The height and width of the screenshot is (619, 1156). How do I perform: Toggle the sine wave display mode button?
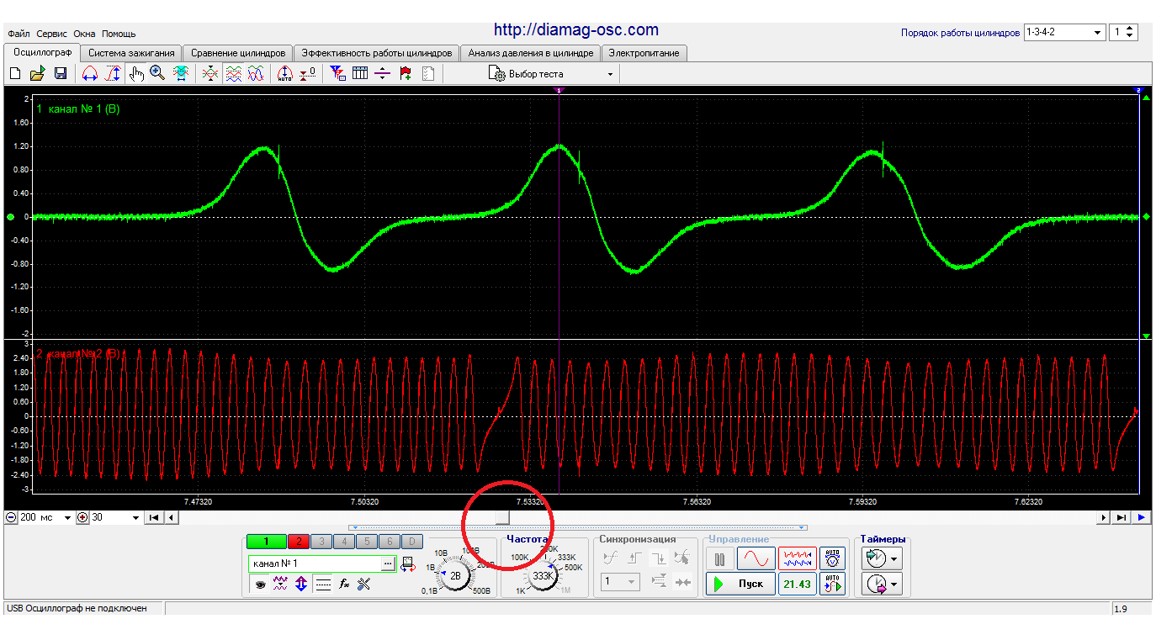pyautogui.click(x=756, y=558)
